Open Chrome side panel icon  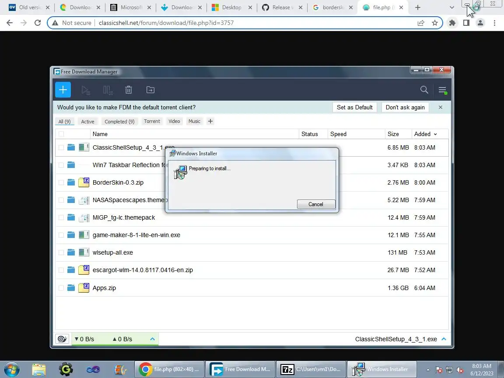tap(466, 23)
